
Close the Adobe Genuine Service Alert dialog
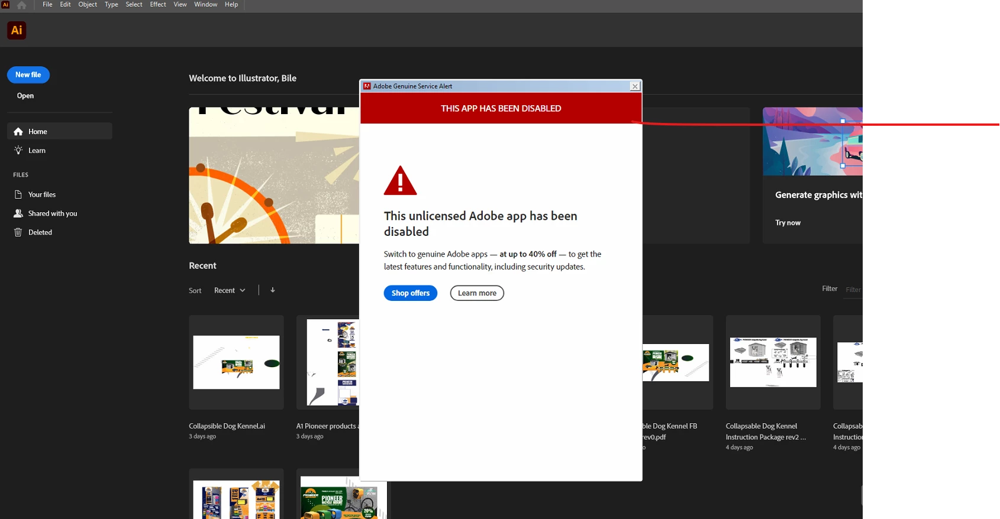635,86
